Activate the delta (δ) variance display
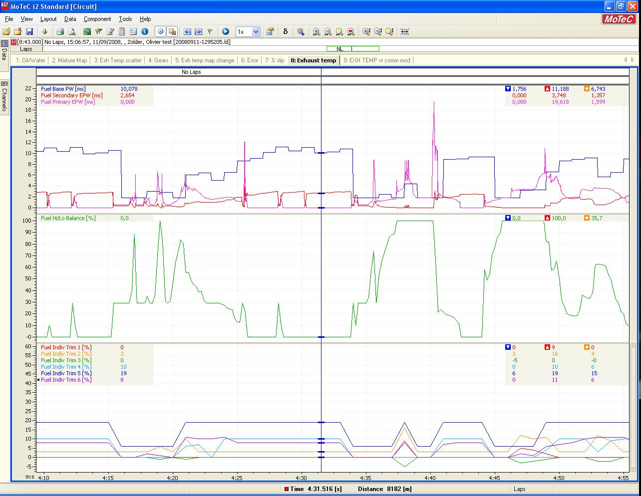The width and height of the screenshot is (641, 496). coord(286,31)
